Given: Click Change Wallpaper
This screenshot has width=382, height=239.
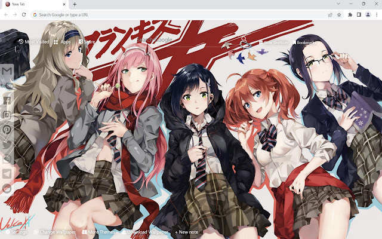Looking at the screenshot, I should (x=55, y=232).
